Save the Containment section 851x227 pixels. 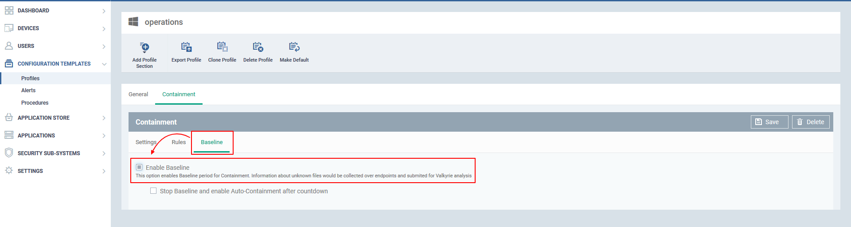(769, 122)
